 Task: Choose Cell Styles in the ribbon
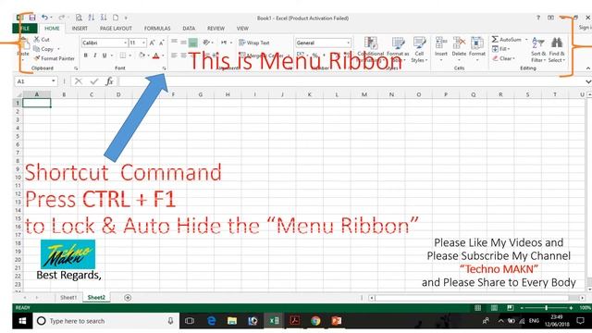pyautogui.click(x=419, y=50)
